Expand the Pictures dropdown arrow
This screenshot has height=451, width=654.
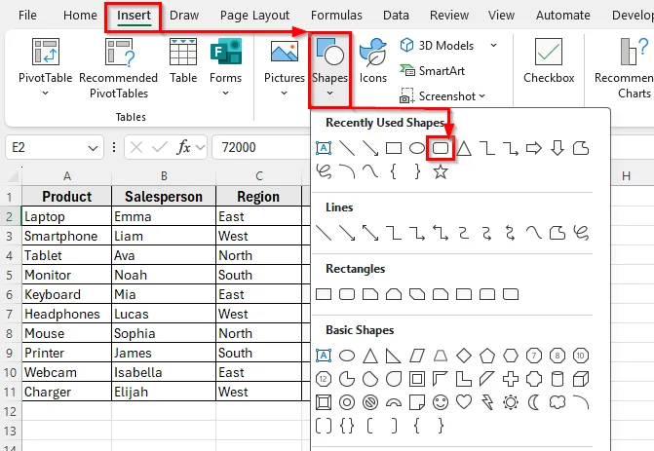[x=284, y=94]
